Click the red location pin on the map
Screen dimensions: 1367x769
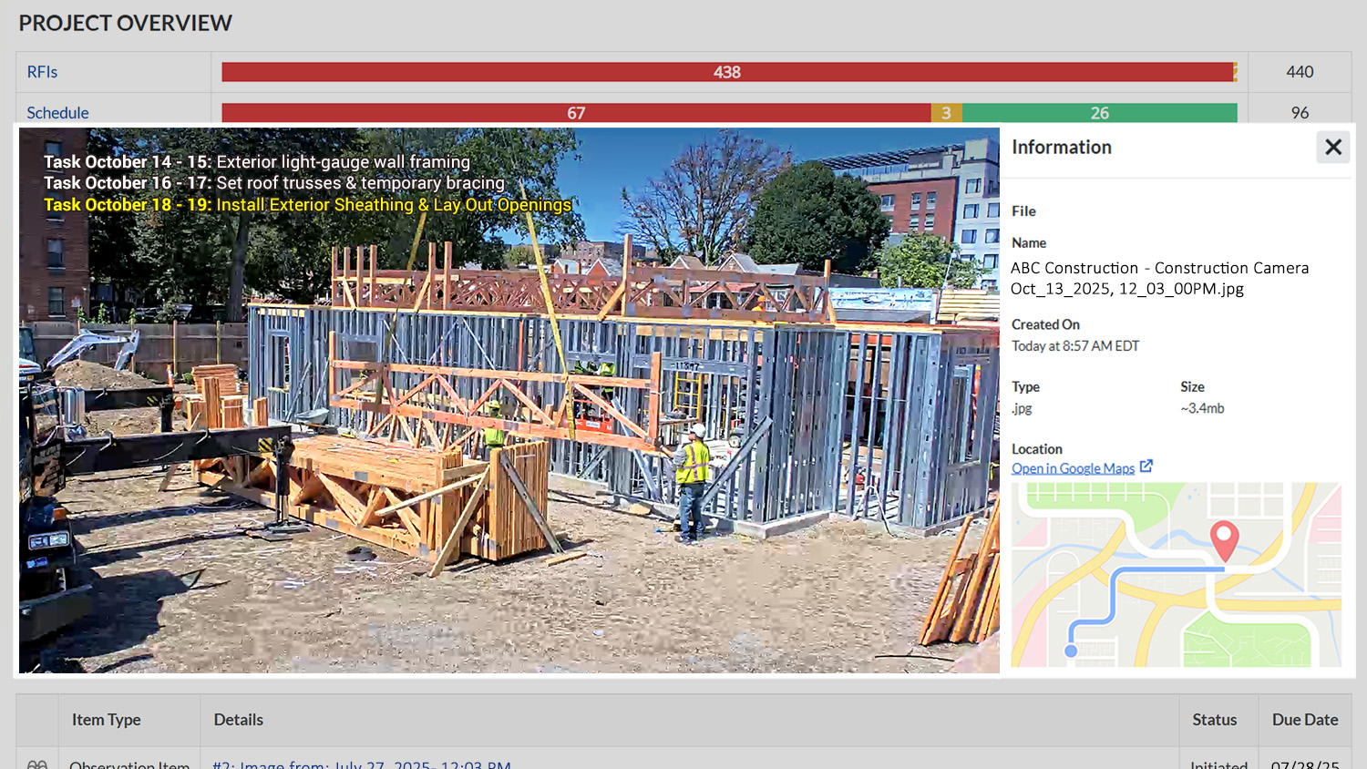pos(1223,539)
